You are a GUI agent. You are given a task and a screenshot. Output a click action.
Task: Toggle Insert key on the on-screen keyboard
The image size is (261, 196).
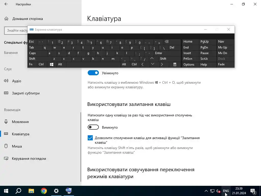190,53
